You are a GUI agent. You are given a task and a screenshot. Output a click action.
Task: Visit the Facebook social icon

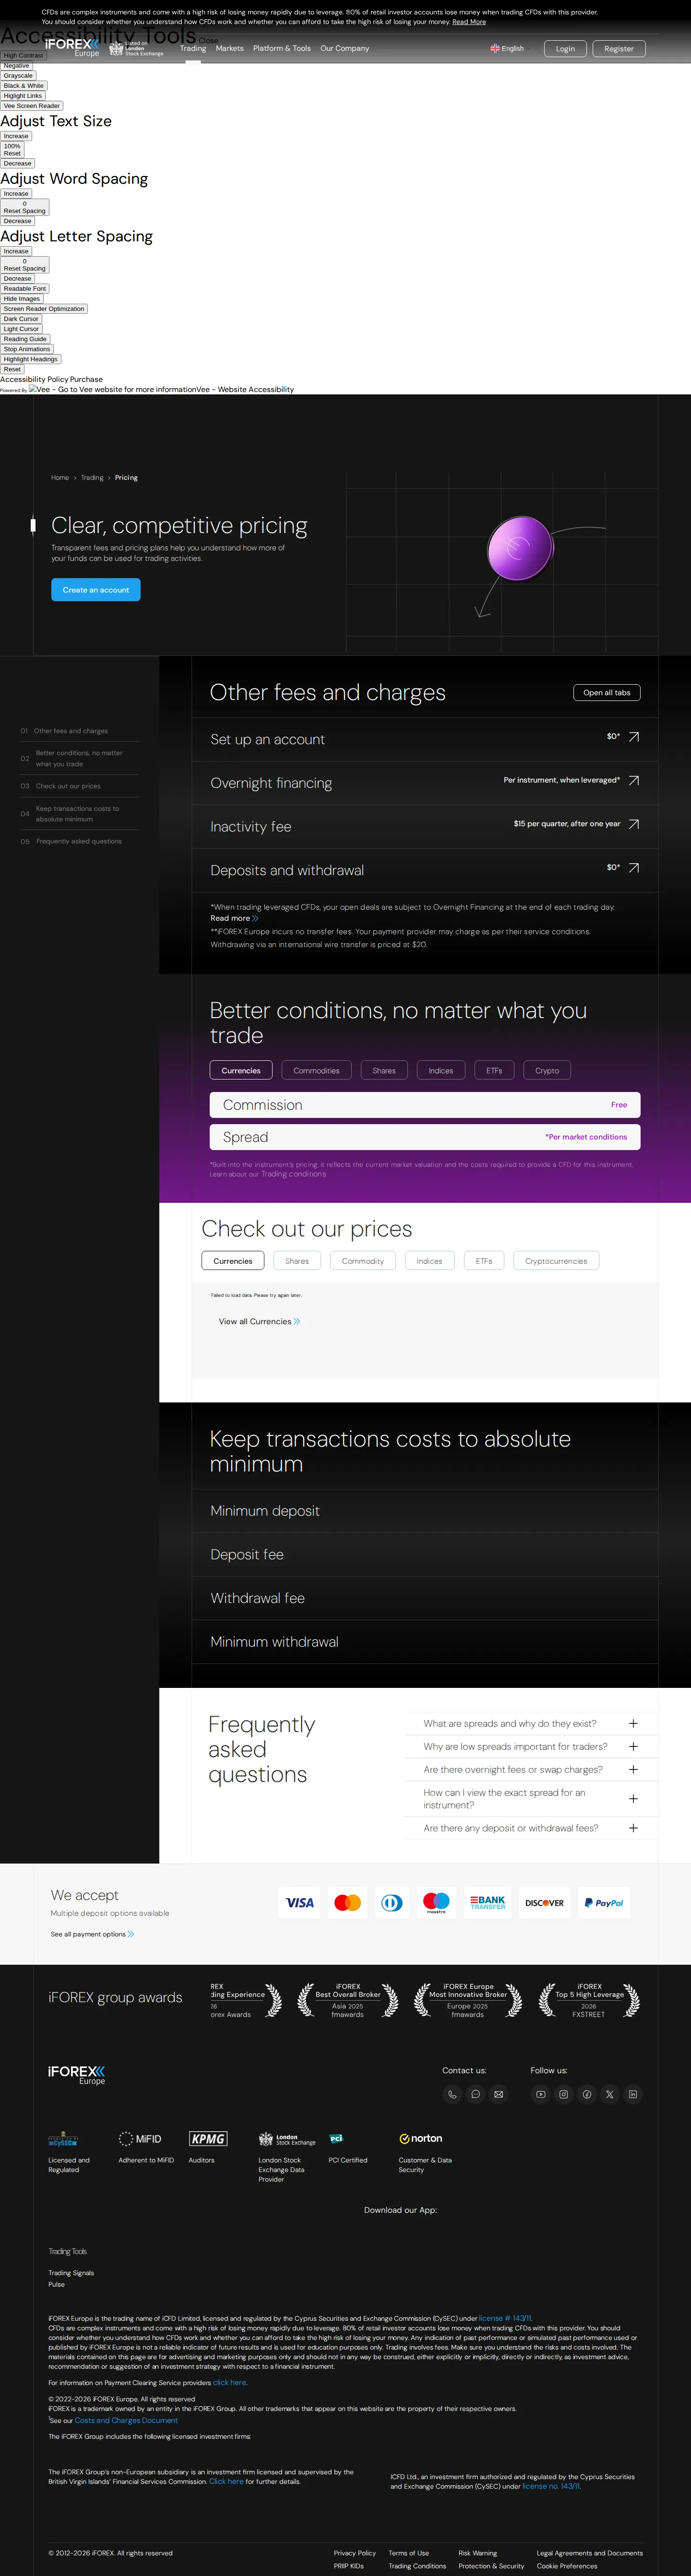coord(587,2094)
